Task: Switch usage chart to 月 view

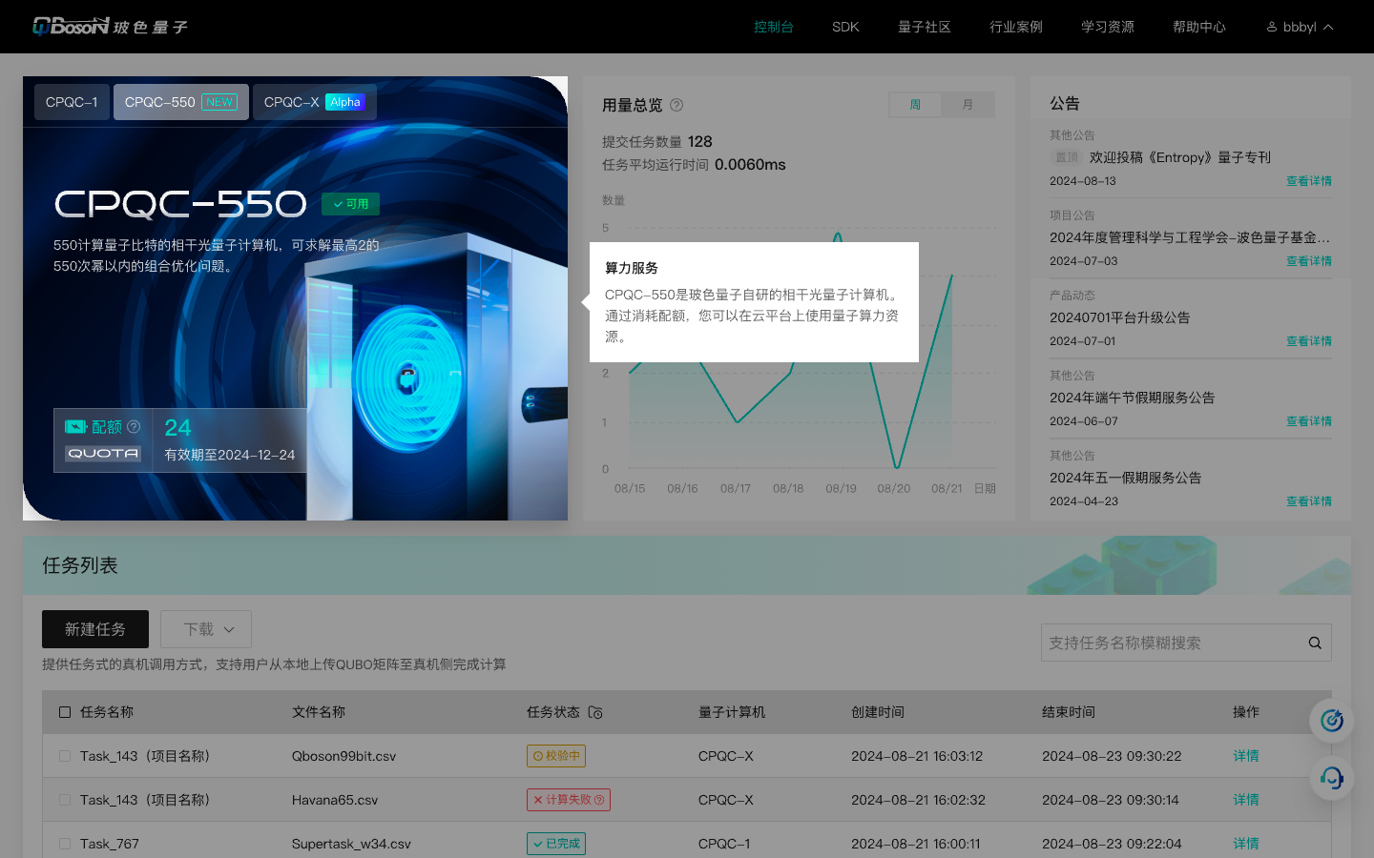Action: click(968, 105)
